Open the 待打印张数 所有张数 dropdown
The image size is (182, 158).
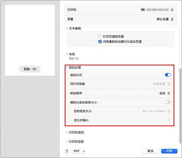(169, 84)
